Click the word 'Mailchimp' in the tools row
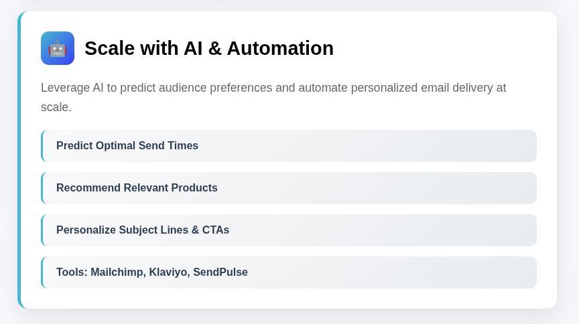The height and width of the screenshot is (324, 579). tap(118, 272)
